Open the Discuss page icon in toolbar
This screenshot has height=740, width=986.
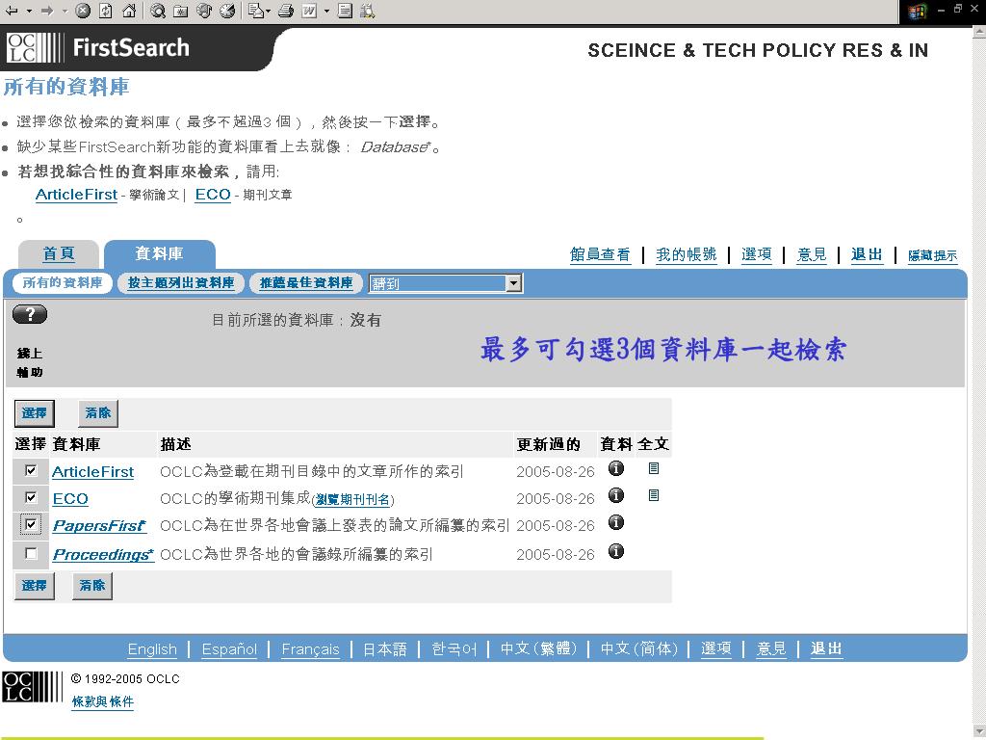point(345,11)
